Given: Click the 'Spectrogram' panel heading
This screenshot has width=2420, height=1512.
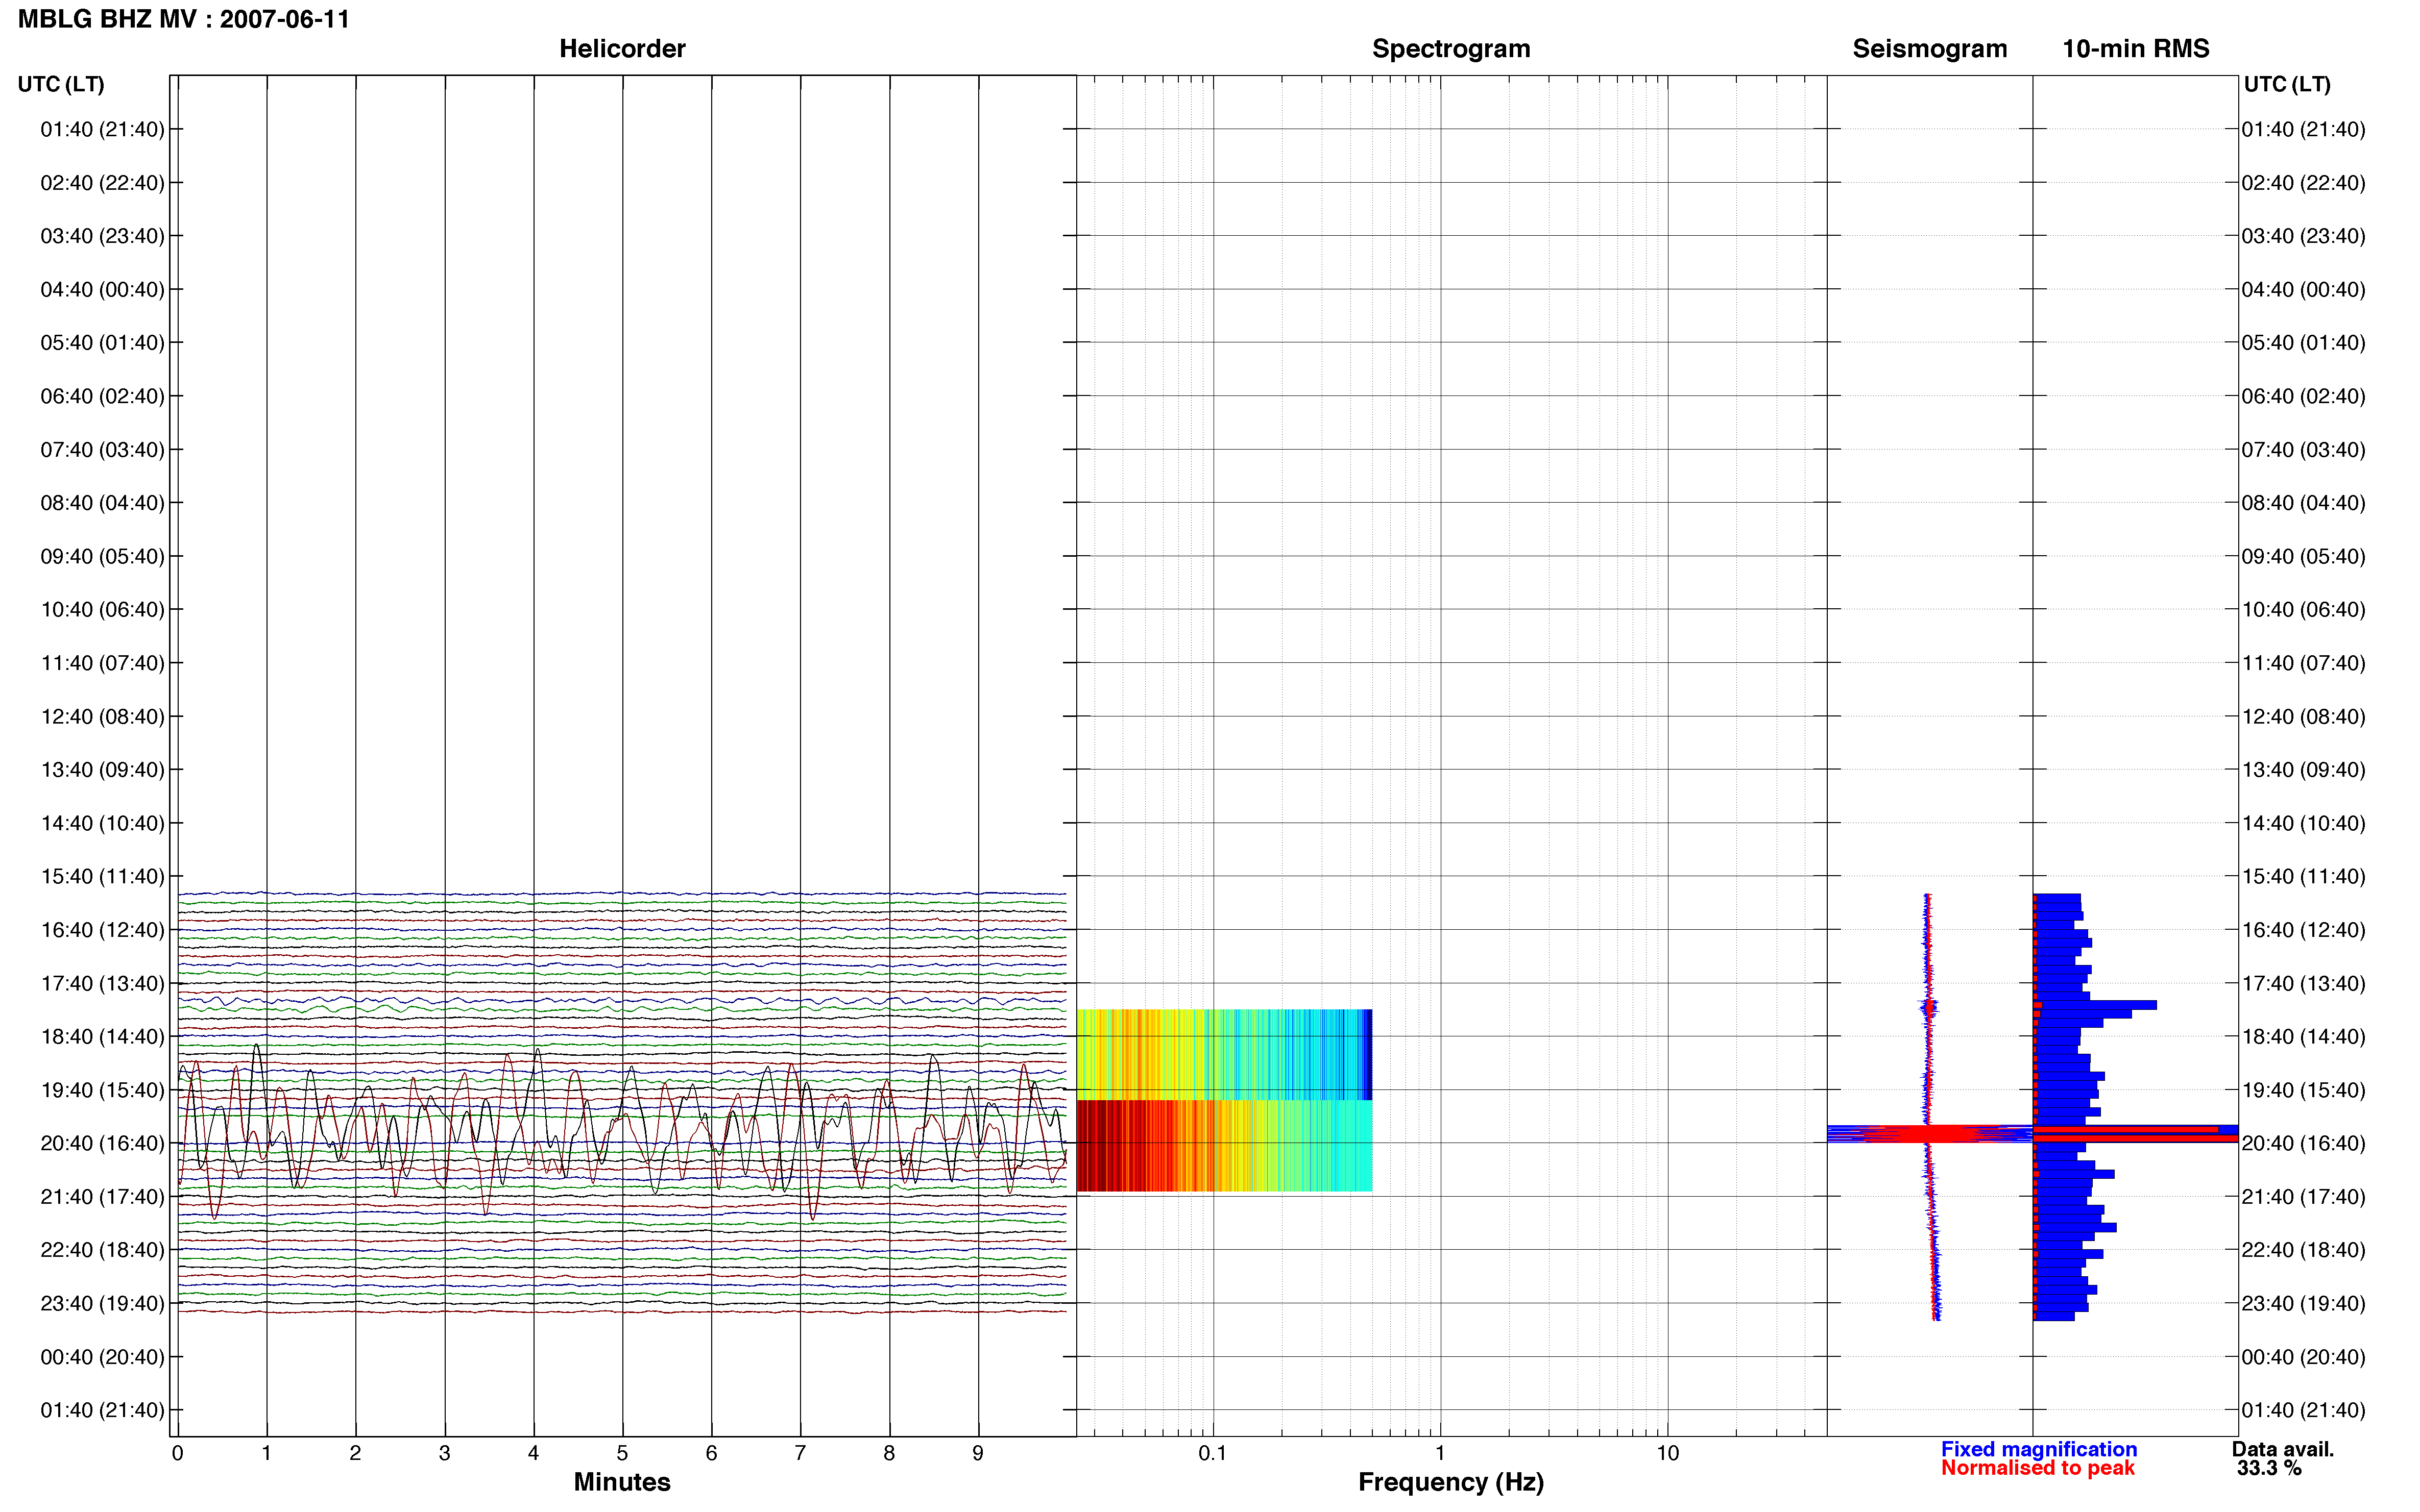Looking at the screenshot, I should tap(1450, 49).
